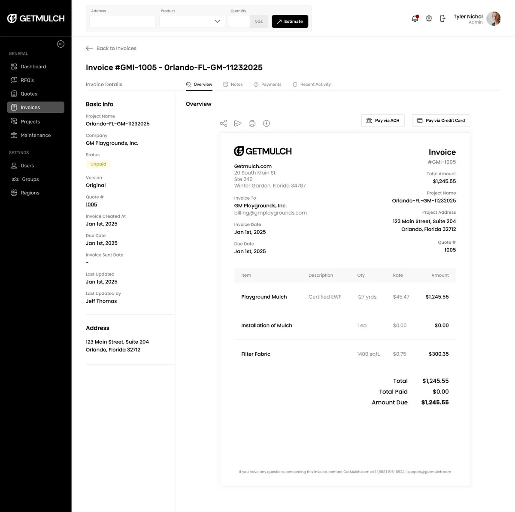The width and height of the screenshot is (515, 512).
Task: Open Tyler Nichol profile avatar
Action: 494,18
